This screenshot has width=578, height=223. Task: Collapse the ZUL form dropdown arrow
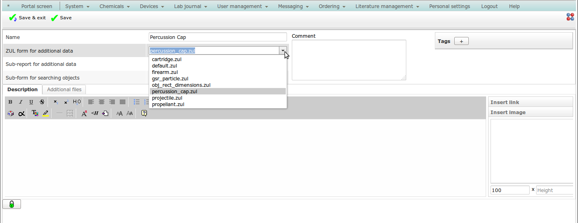point(283,51)
